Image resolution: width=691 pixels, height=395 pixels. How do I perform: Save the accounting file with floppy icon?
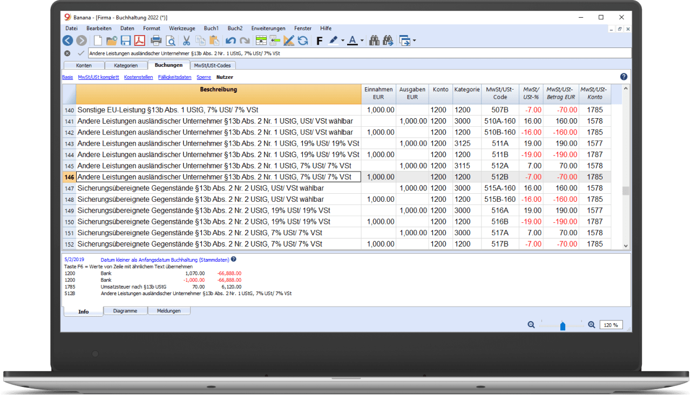(x=126, y=40)
